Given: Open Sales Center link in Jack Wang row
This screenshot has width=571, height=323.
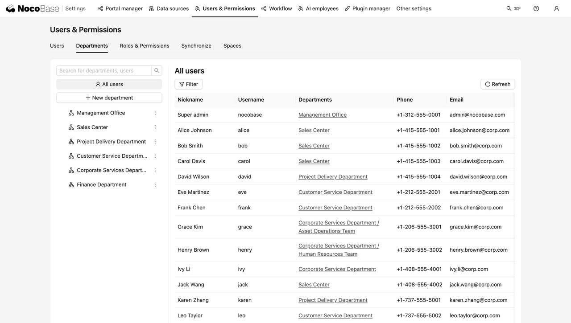Looking at the screenshot, I should 314,285.
